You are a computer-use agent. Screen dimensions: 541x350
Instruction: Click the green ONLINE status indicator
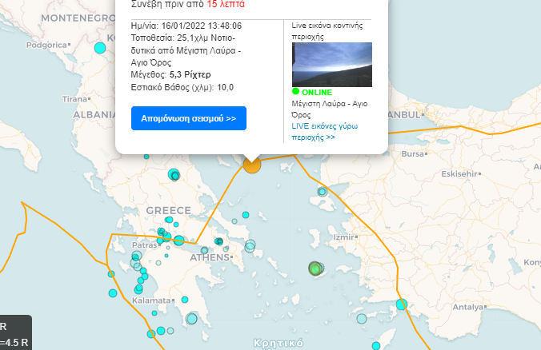click(x=317, y=93)
